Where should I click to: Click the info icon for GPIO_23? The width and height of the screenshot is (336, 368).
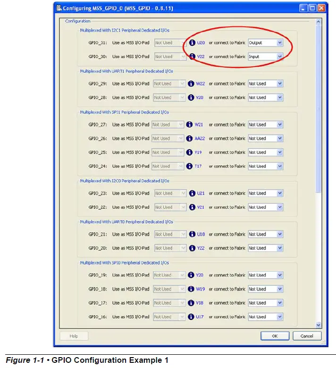192,193
